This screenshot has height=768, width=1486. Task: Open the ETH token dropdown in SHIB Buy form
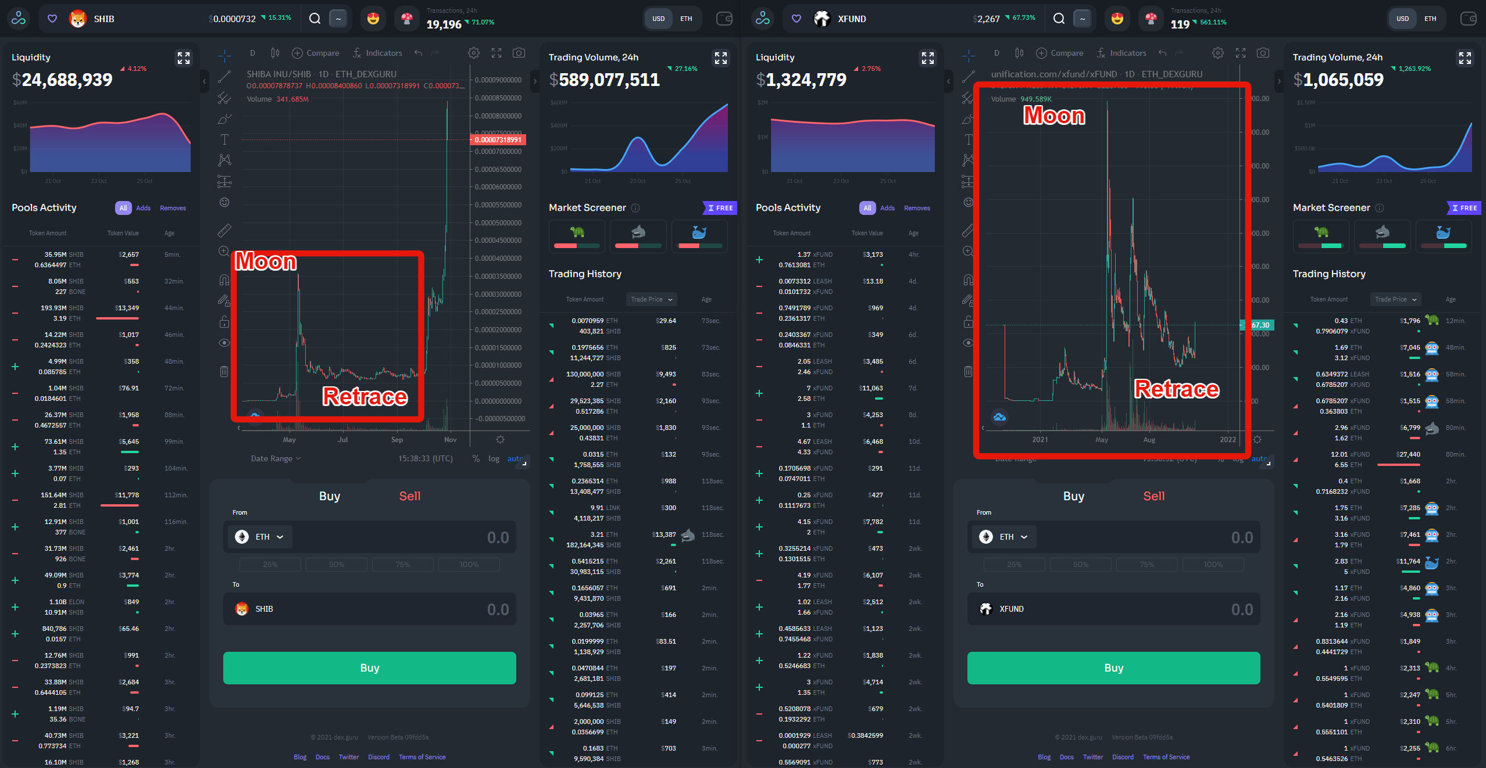pyautogui.click(x=263, y=537)
